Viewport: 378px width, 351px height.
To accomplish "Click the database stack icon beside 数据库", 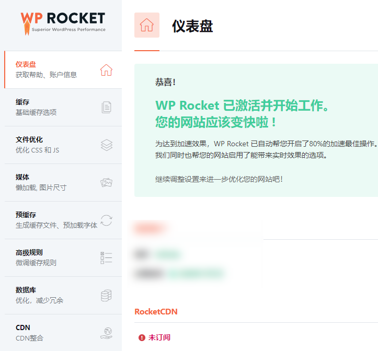I will [x=106, y=296].
